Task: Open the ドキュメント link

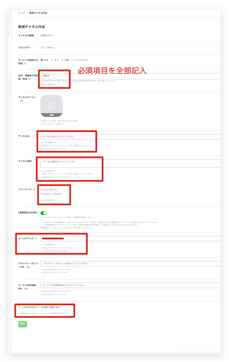Action: click(x=68, y=228)
